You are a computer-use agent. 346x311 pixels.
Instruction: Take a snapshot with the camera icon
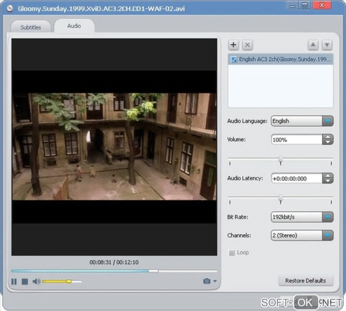(x=207, y=281)
